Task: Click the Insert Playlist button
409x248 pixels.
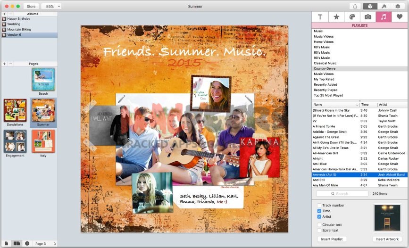Action: coord(332,239)
